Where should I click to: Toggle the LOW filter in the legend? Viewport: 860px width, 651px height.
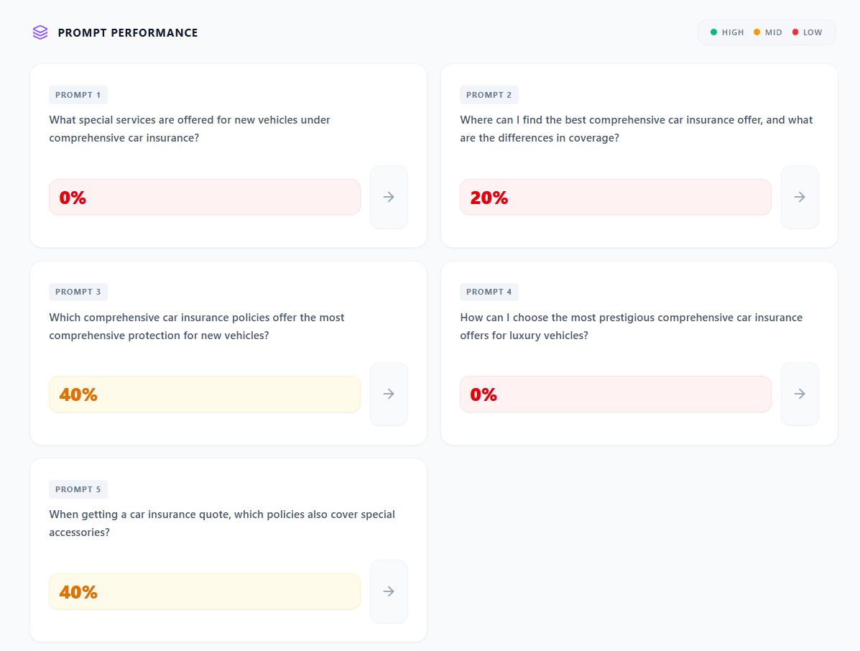(808, 32)
